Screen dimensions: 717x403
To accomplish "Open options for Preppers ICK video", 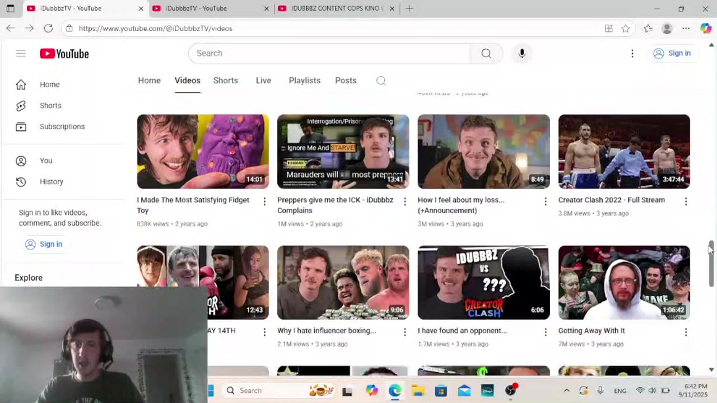I will tap(405, 201).
